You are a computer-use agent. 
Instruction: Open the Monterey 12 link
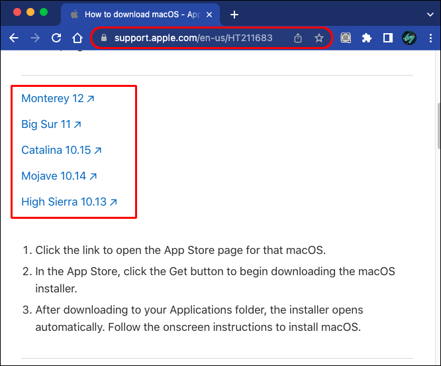coord(58,99)
